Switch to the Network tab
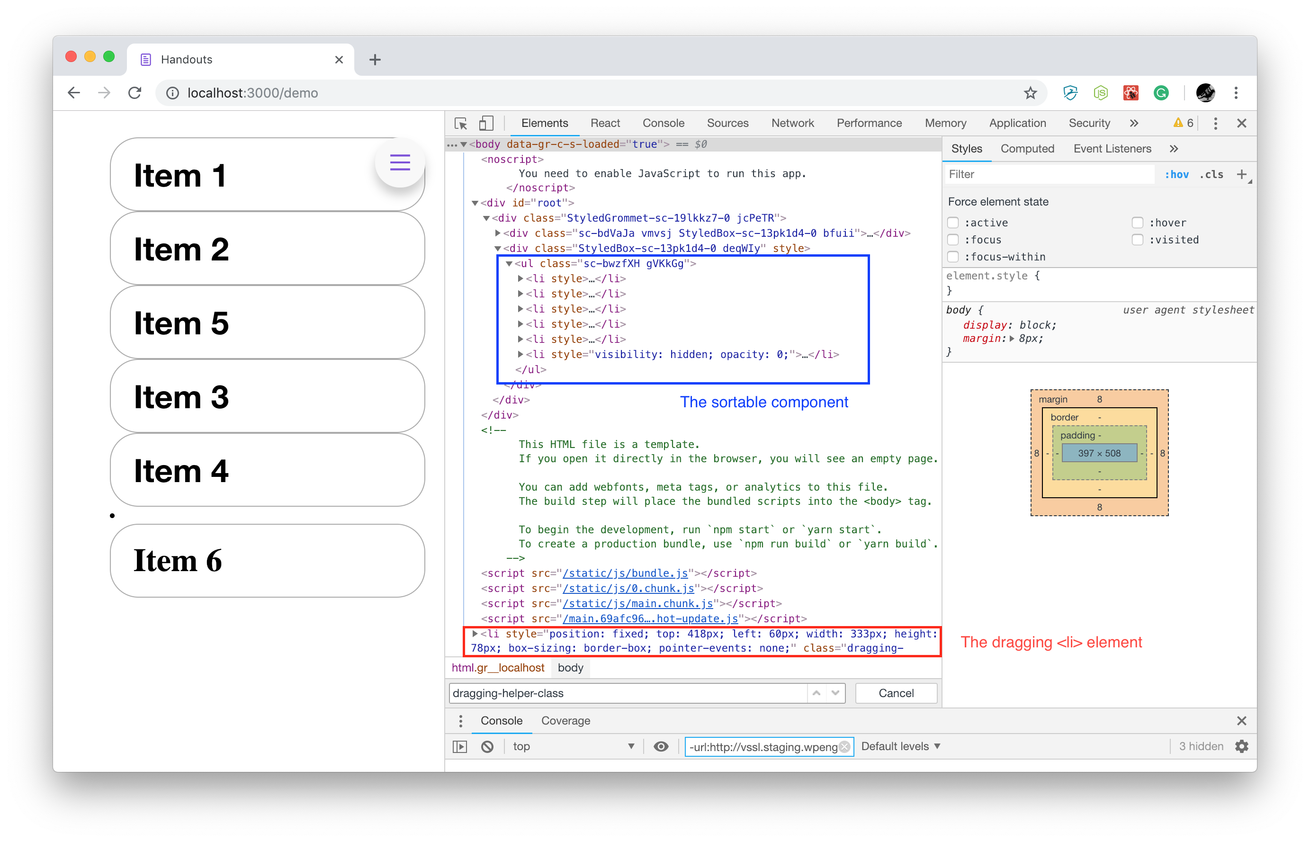The image size is (1310, 842). pyautogui.click(x=792, y=123)
